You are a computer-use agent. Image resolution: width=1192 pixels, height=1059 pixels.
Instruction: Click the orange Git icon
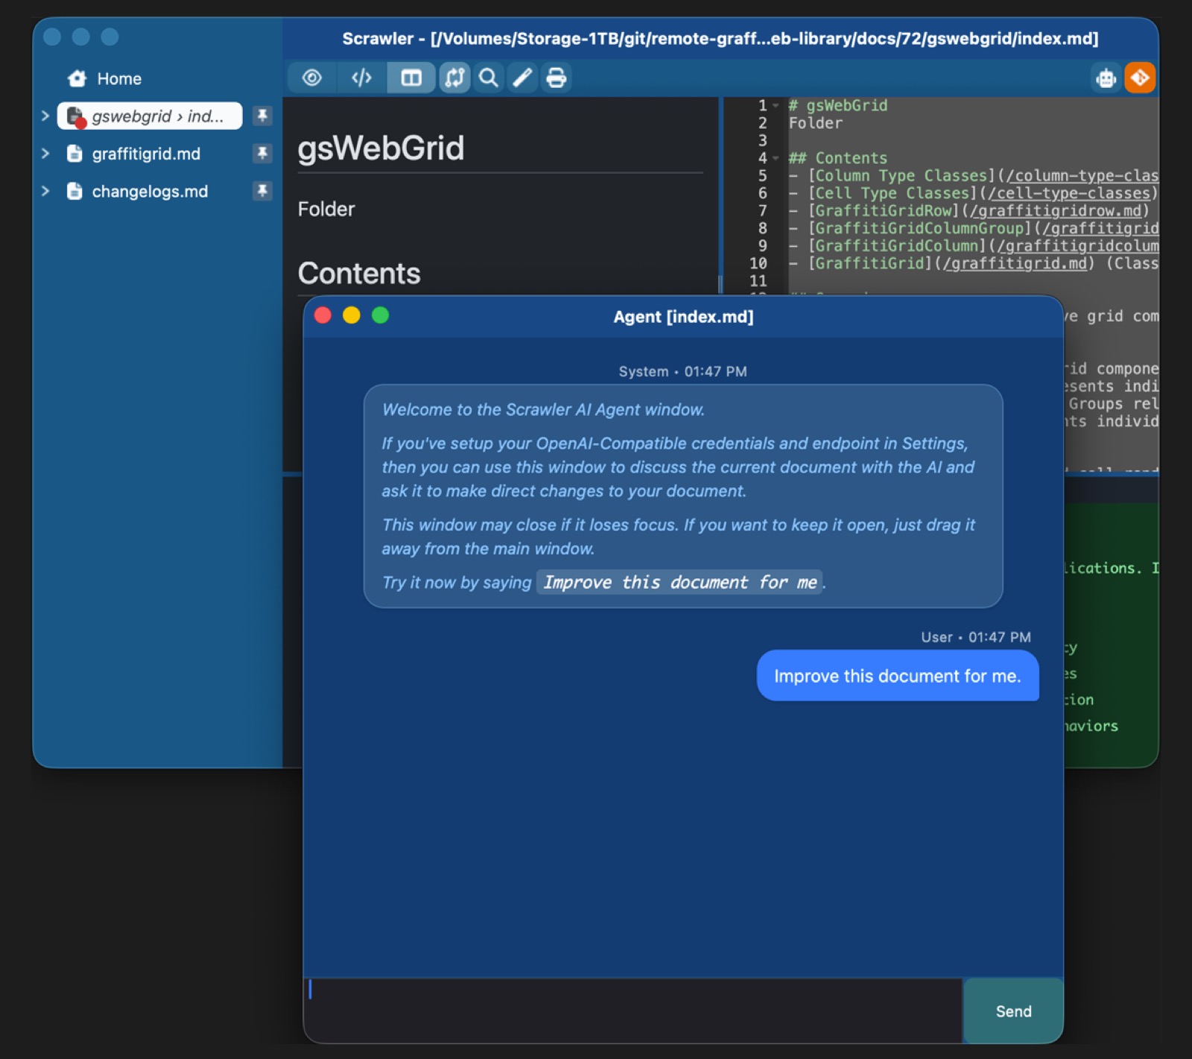tap(1140, 78)
